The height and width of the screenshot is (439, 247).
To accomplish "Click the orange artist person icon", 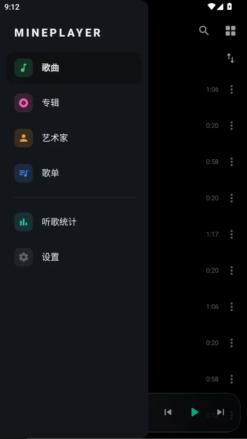I will pyautogui.click(x=24, y=138).
